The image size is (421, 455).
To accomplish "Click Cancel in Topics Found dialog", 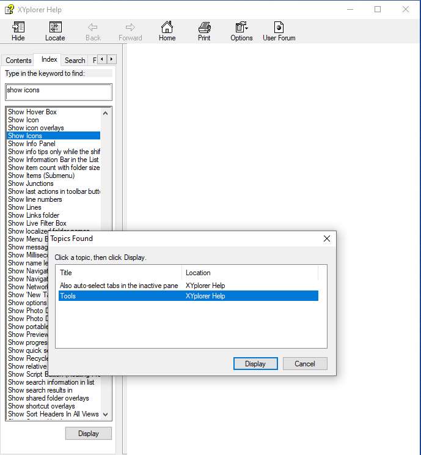I will [305, 364].
